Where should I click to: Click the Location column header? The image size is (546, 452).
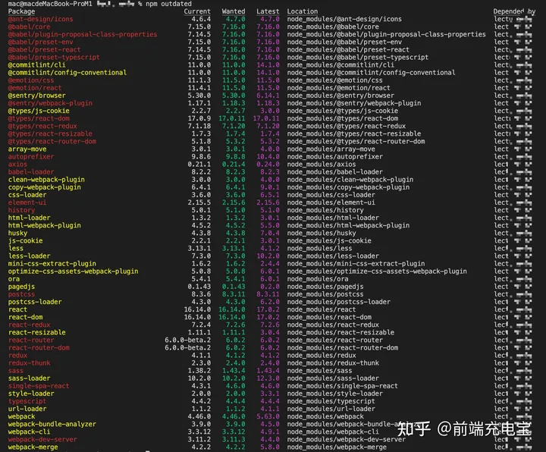(303, 11)
